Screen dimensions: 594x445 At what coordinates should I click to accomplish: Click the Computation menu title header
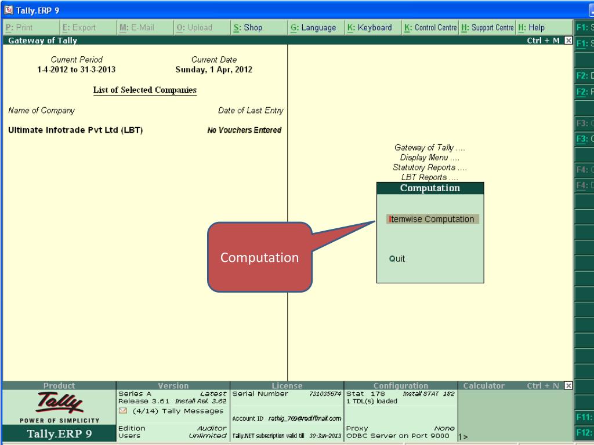[430, 188]
